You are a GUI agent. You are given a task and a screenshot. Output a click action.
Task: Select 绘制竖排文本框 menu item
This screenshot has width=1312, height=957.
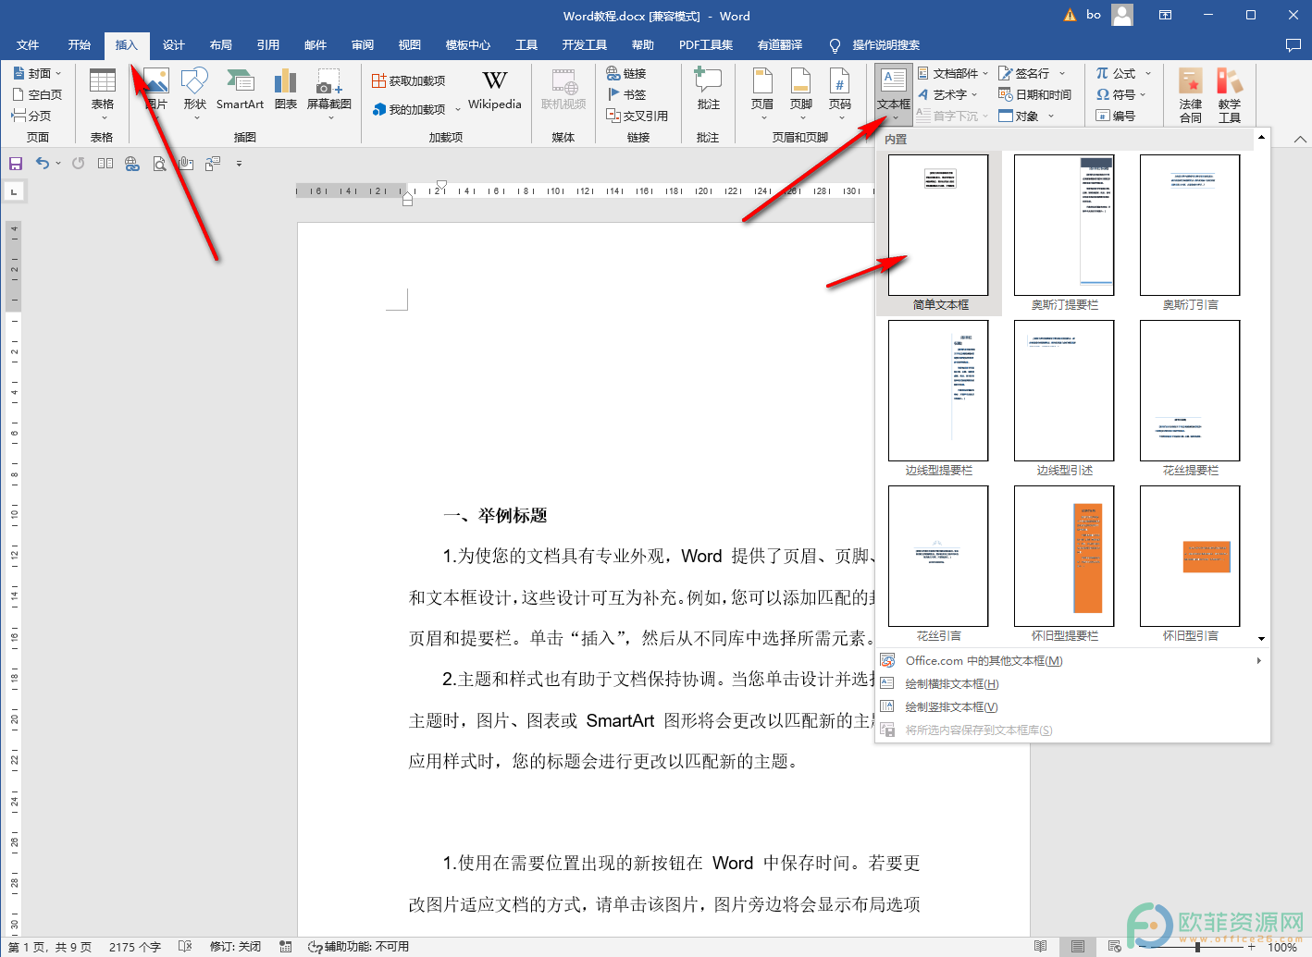tap(1072, 706)
